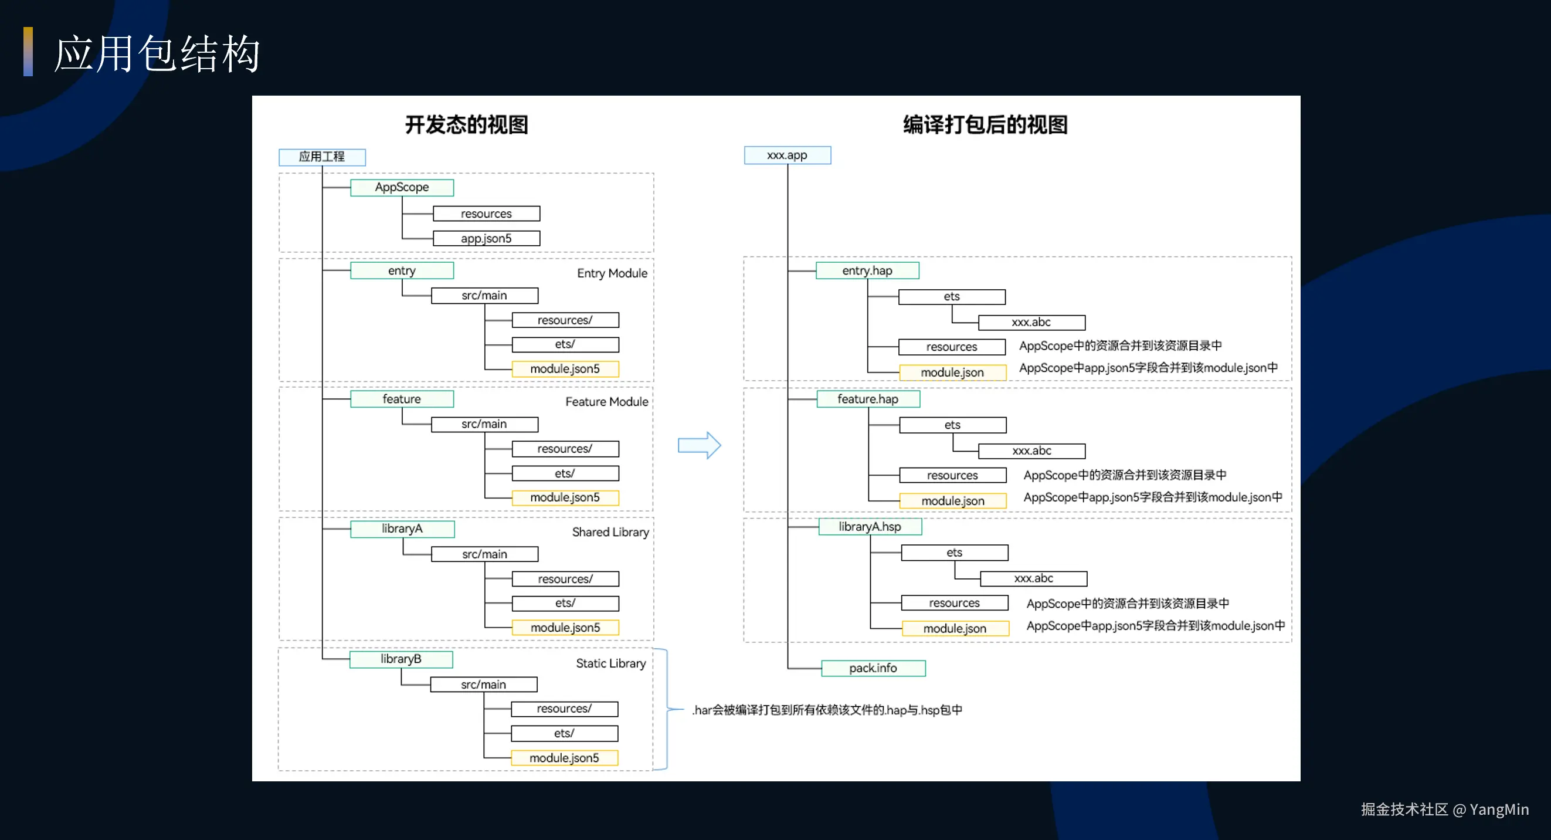The image size is (1551, 840).
Task: Click the AppScope folder box
Action: tap(402, 187)
